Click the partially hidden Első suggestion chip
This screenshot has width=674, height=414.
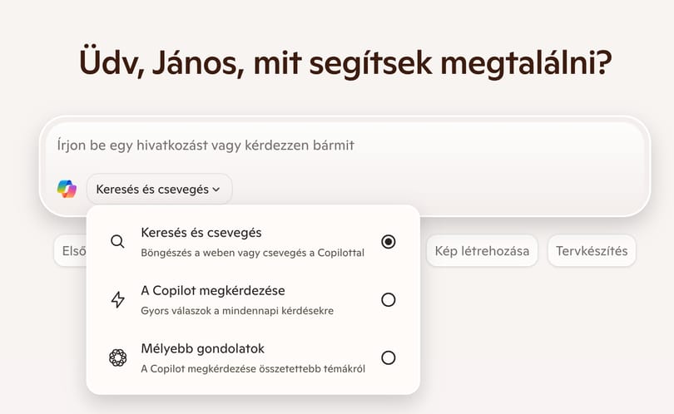pos(71,251)
